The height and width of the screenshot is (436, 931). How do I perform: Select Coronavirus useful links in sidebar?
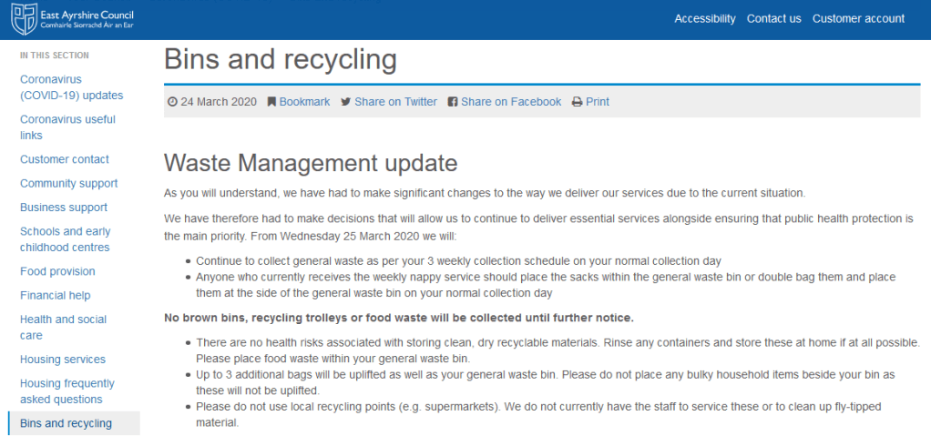[67, 127]
